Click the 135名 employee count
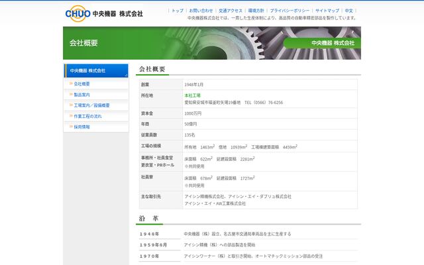Screen dimensions: 424x265 (189, 135)
